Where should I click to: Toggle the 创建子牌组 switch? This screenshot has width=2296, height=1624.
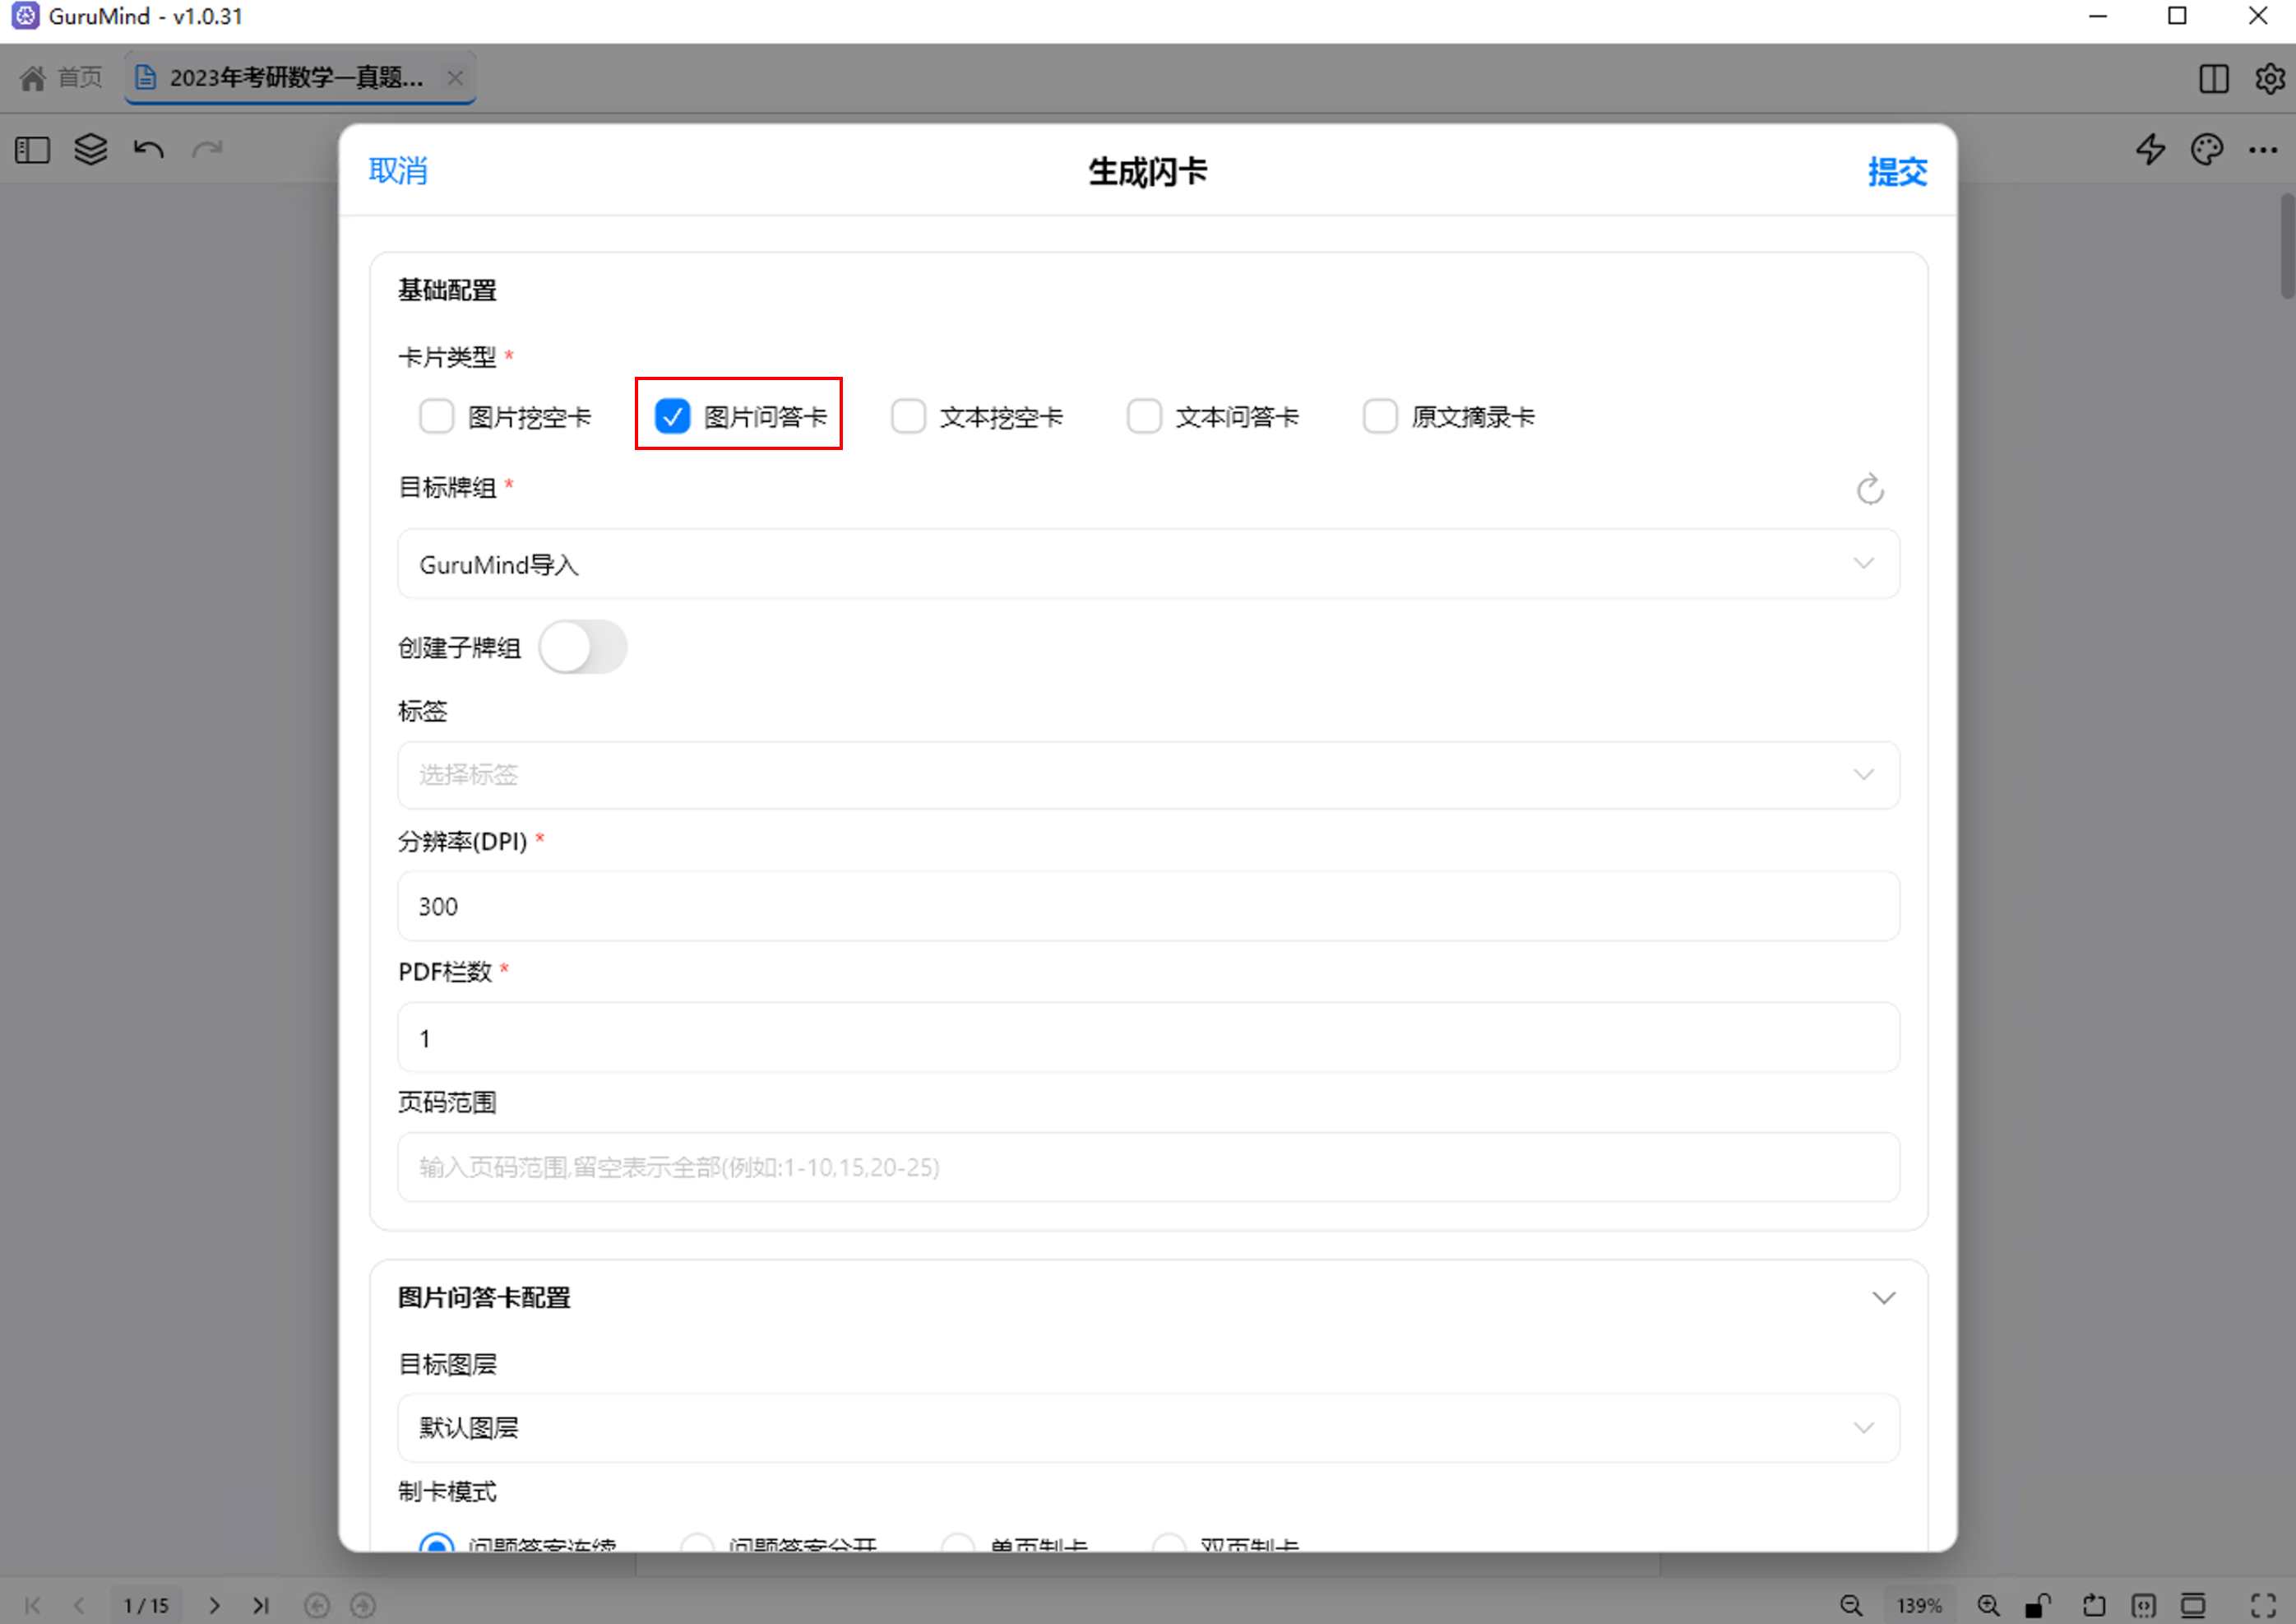tap(583, 647)
